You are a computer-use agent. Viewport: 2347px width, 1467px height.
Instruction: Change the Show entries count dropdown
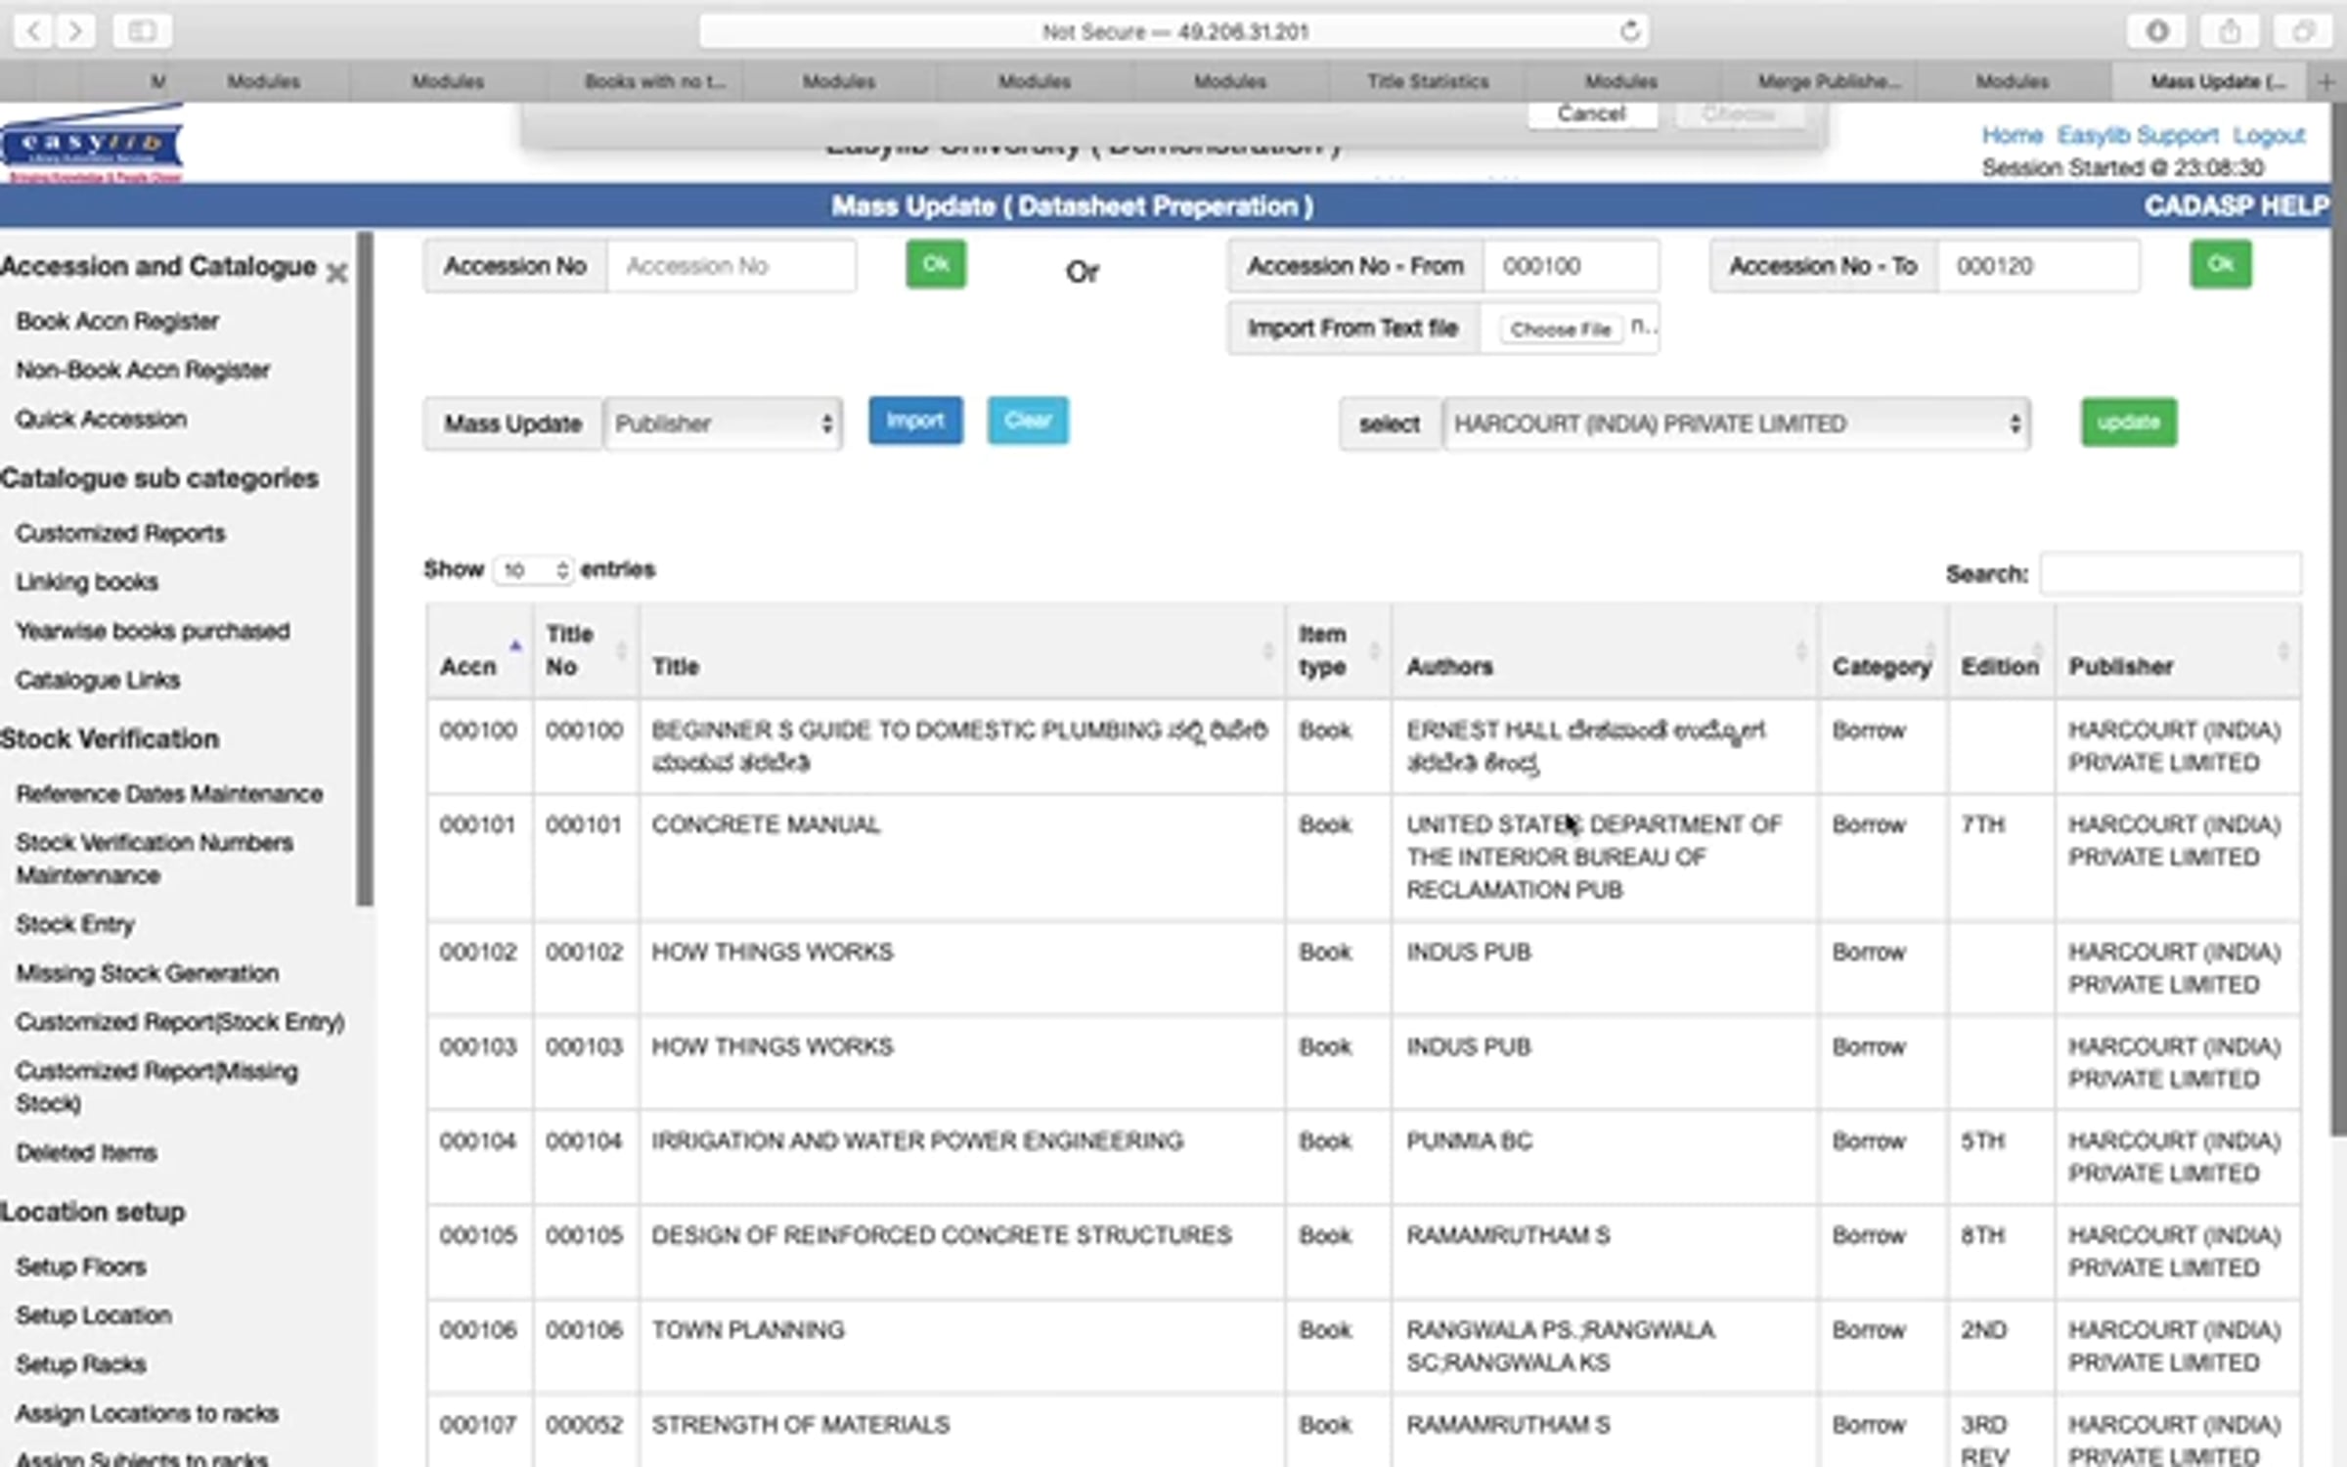point(533,569)
